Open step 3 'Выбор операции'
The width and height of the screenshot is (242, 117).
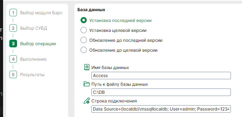pyautogui.click(x=33, y=44)
